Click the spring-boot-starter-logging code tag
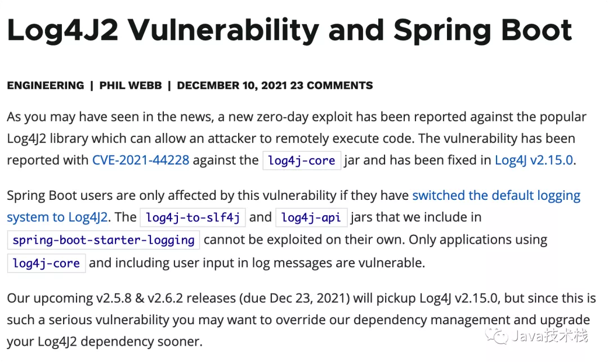 pyautogui.click(x=103, y=240)
